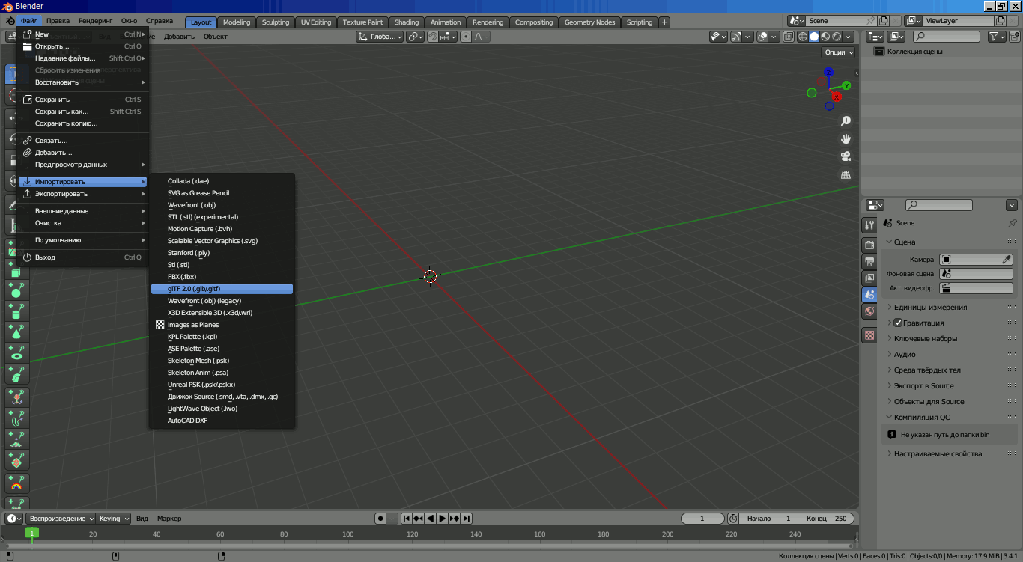Expand the Аудио panel
This screenshot has height=562, width=1023.
click(x=905, y=354)
